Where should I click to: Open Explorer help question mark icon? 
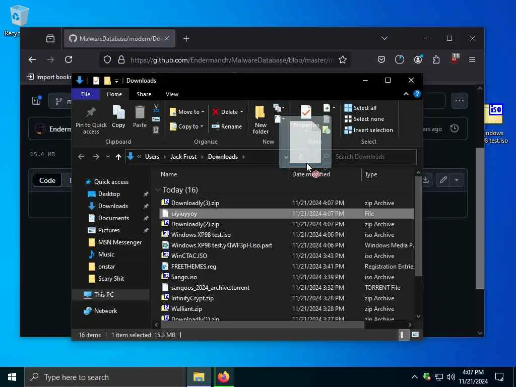tap(417, 94)
